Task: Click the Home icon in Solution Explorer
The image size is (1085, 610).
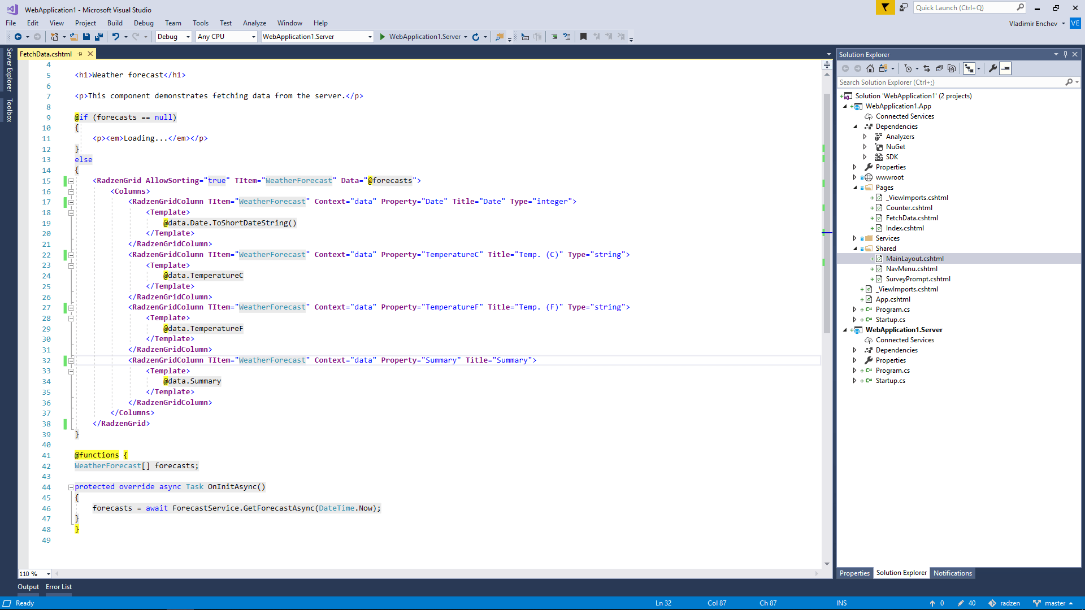Action: pyautogui.click(x=870, y=68)
